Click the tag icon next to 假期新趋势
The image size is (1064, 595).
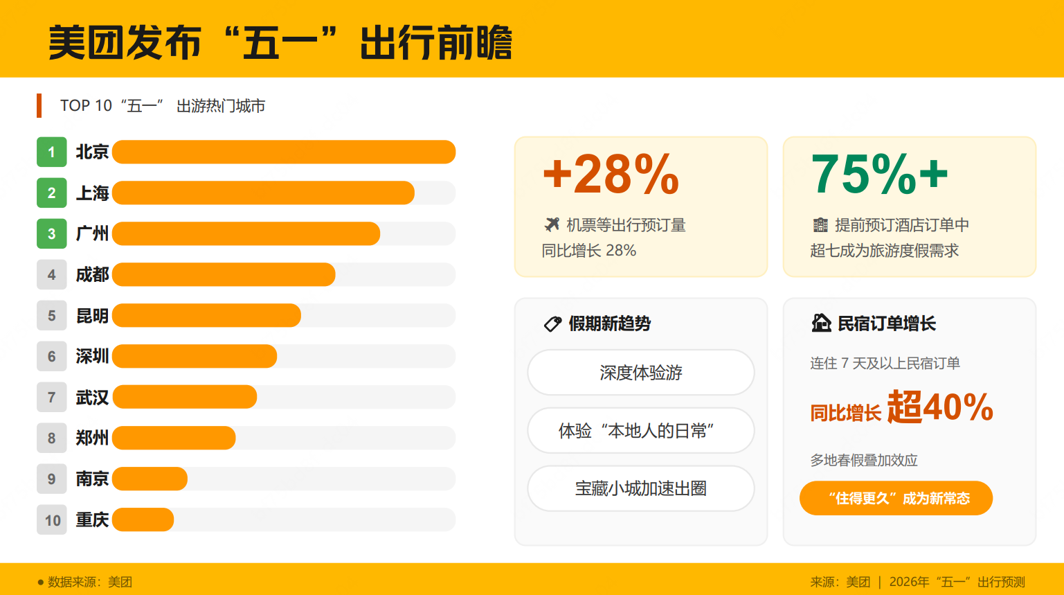coord(552,323)
